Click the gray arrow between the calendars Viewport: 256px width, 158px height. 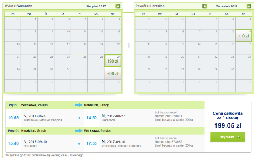[128, 43]
